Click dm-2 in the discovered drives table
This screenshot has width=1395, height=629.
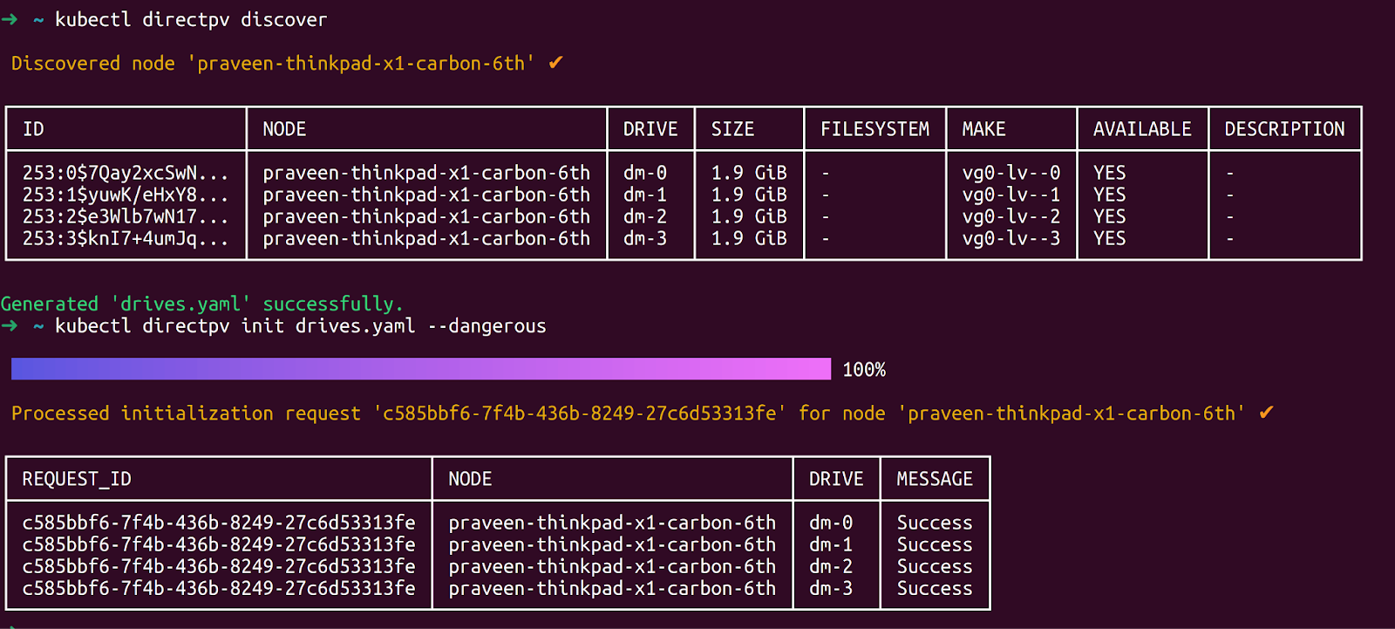[644, 216]
